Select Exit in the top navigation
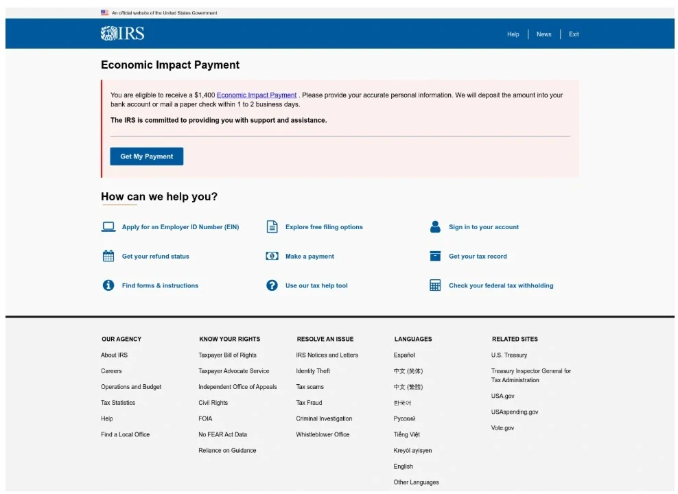 [574, 34]
